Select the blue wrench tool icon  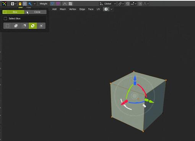(30, 4)
